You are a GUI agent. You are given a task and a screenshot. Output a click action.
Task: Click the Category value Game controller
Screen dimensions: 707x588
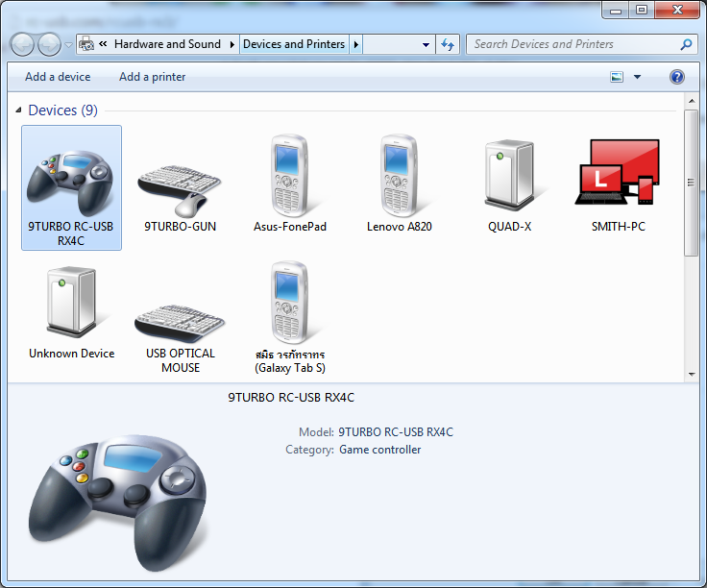(x=379, y=450)
